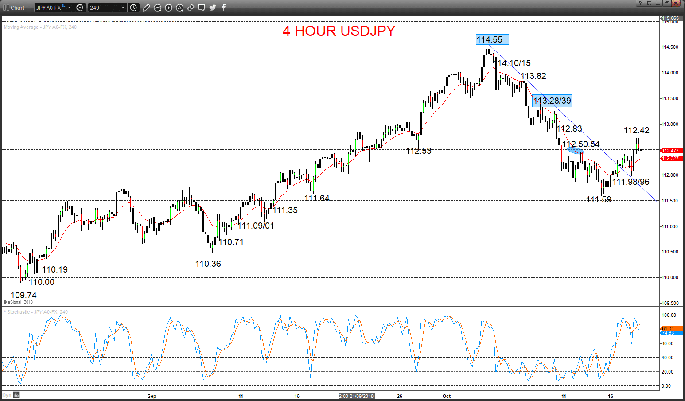Open the studies line-chart icon

pos(157,8)
